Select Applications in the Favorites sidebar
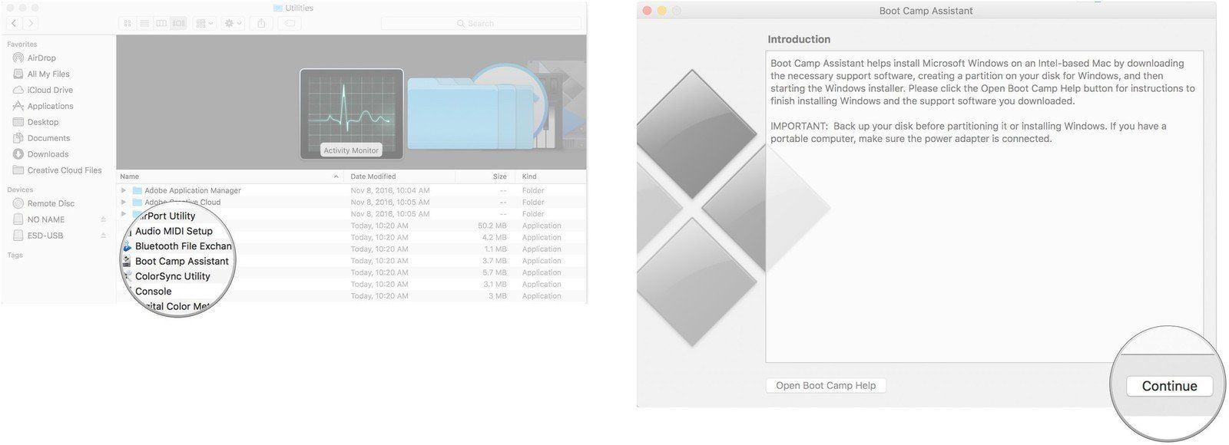 tap(50, 106)
